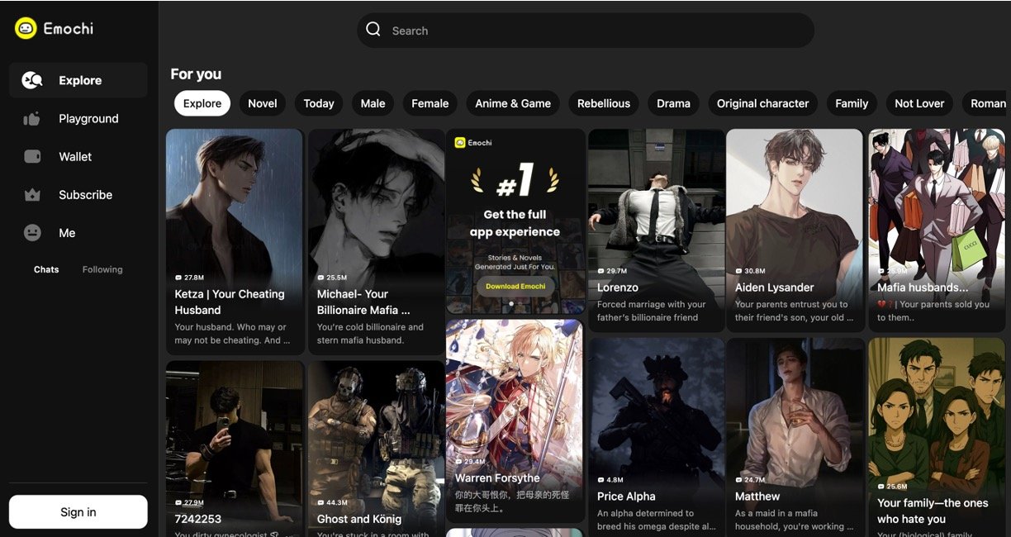Click the Emochi logo in app promo banner
The height and width of the screenshot is (537, 1011).
point(473,143)
